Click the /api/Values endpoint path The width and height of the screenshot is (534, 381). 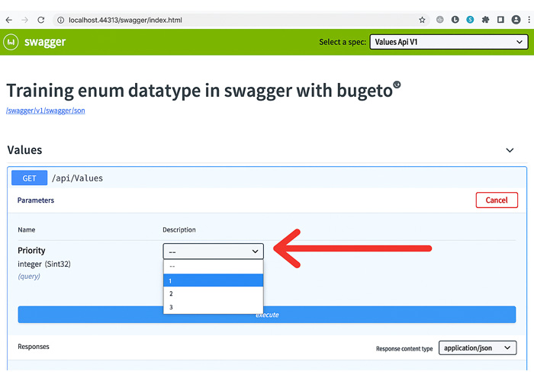[x=77, y=178]
